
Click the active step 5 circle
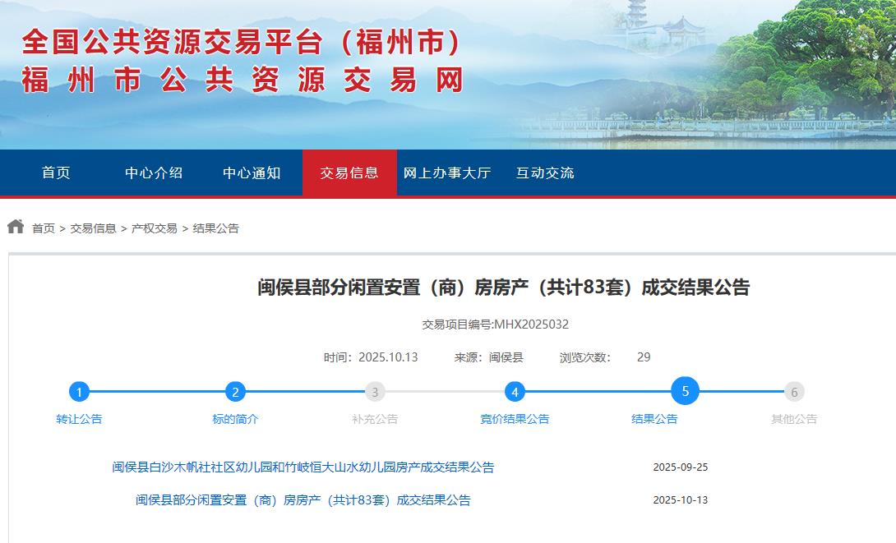click(x=685, y=390)
